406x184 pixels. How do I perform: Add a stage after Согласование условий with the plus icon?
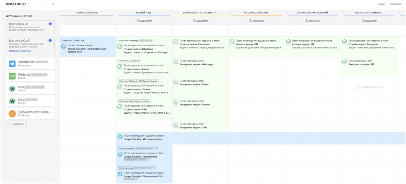tap(341, 16)
